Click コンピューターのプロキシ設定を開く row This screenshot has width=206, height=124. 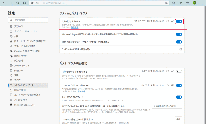click(122, 49)
